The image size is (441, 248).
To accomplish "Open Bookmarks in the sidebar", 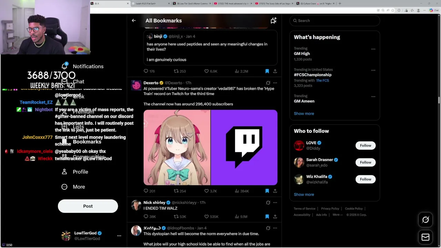I will coord(82,142).
